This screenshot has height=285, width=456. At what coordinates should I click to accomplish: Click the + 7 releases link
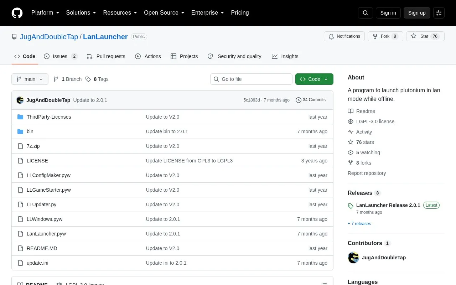(x=359, y=224)
